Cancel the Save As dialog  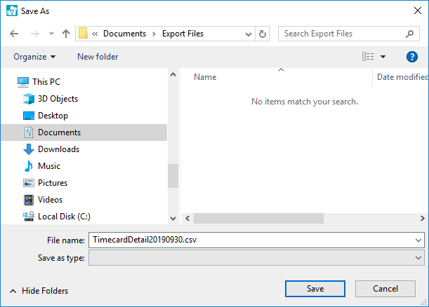(x=385, y=289)
